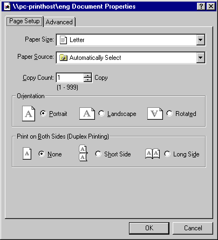
Task: Select the Page Setup tab
Action: (x=24, y=21)
